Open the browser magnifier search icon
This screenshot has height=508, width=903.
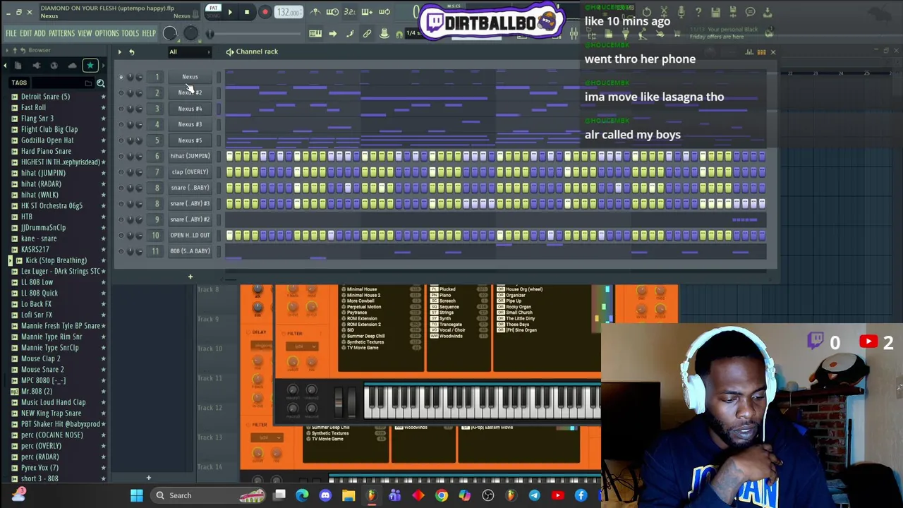click(x=101, y=83)
